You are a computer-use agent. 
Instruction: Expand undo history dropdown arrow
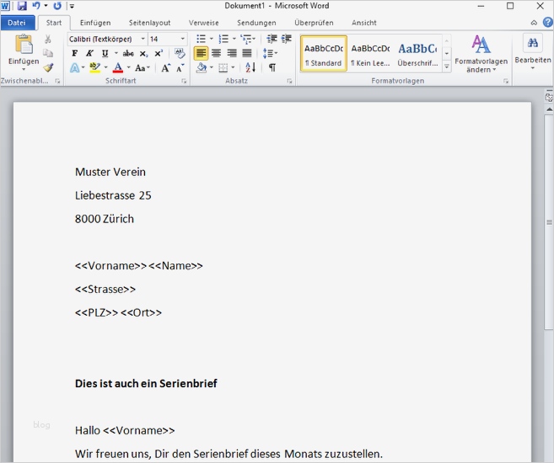pos(46,6)
